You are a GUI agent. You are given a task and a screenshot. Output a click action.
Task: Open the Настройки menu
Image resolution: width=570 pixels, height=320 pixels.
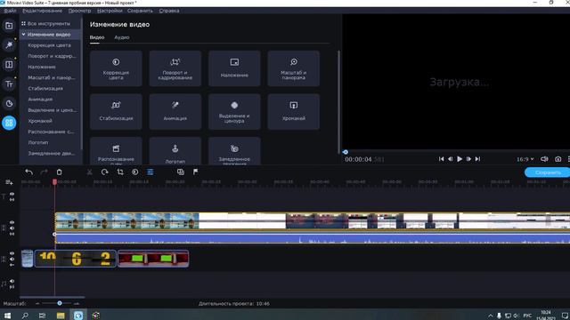(x=110, y=11)
